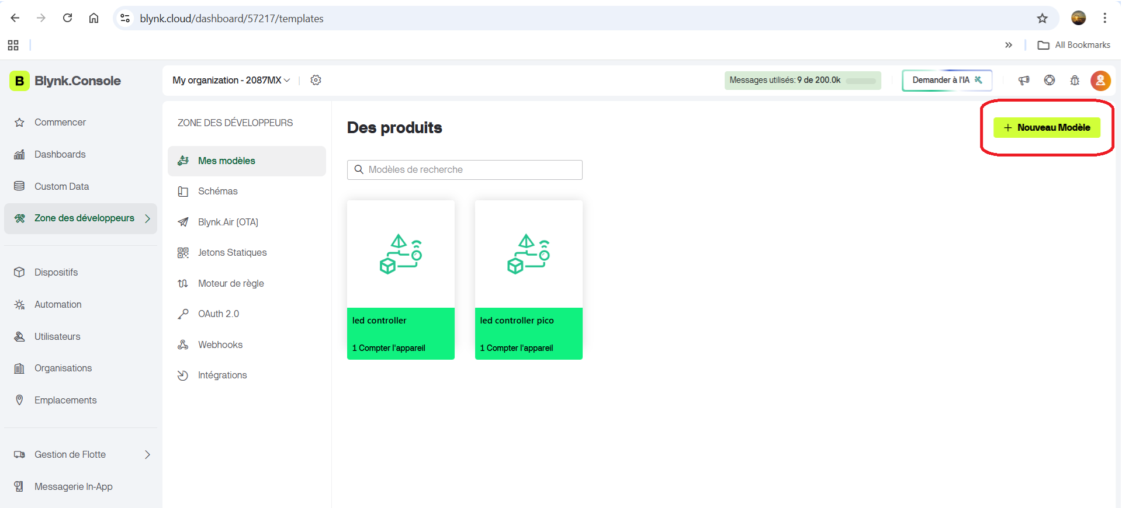Open the help lifebuoy icon
The width and height of the screenshot is (1122, 508).
(x=1050, y=80)
